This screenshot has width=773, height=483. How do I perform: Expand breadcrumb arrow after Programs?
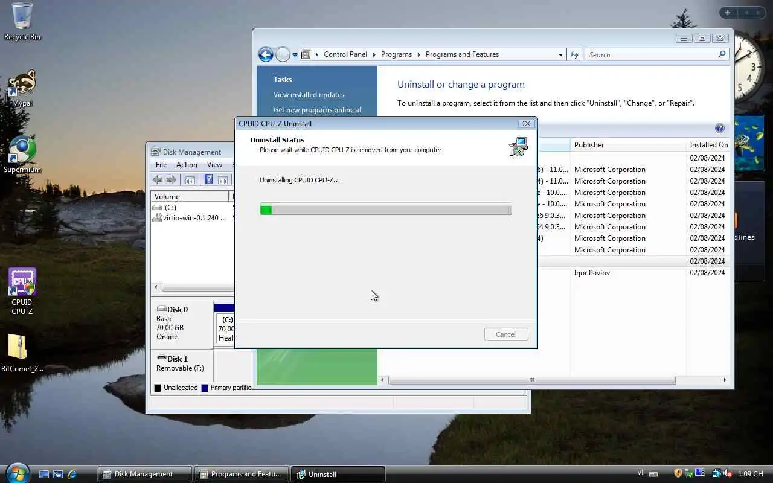coord(419,54)
